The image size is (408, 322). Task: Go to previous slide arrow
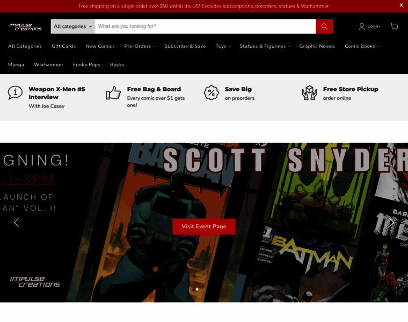(x=17, y=222)
